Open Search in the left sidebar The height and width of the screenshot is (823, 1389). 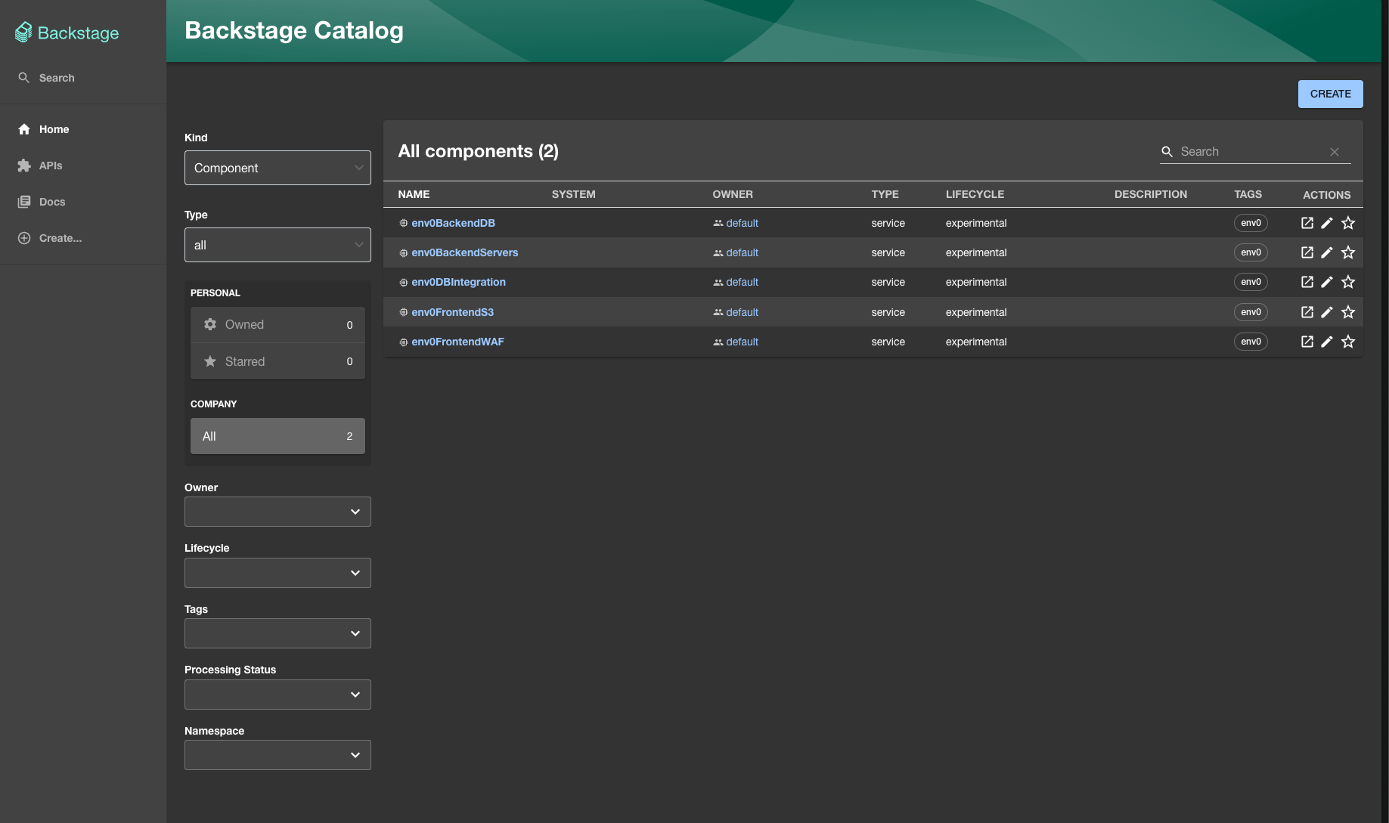(x=46, y=78)
